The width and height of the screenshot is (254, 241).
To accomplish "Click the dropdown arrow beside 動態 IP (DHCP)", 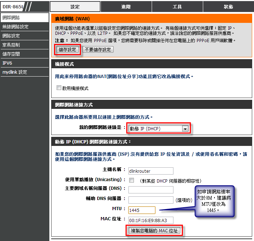I will (185, 128).
